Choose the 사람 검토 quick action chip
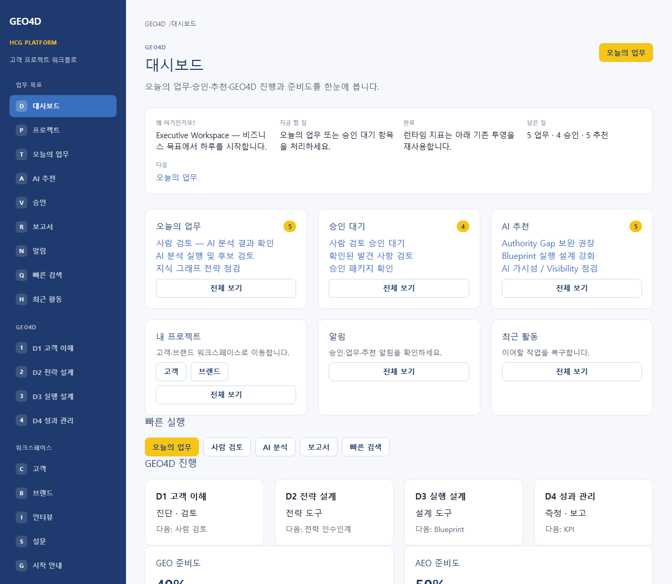Screen dimensions: 672x584 coord(227,447)
